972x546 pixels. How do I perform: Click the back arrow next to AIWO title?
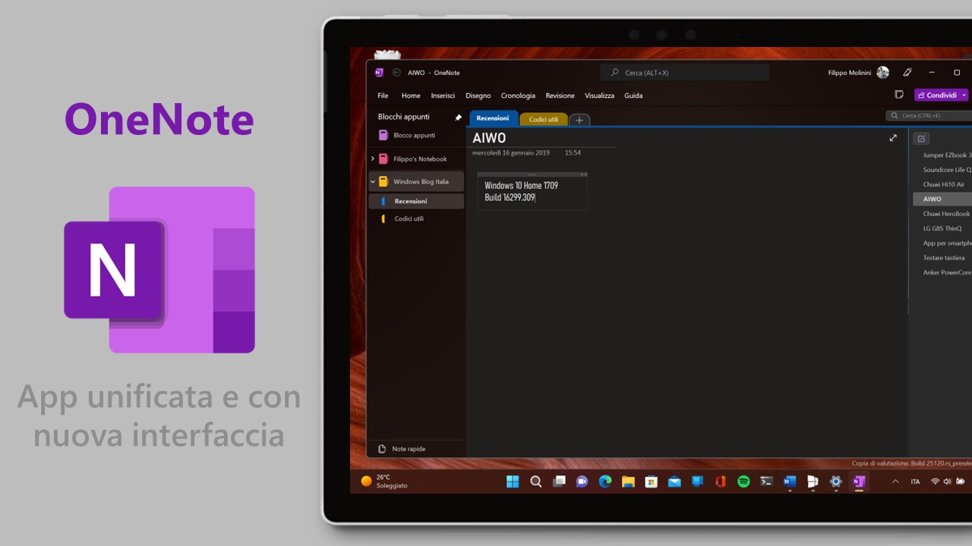pyautogui.click(x=396, y=73)
